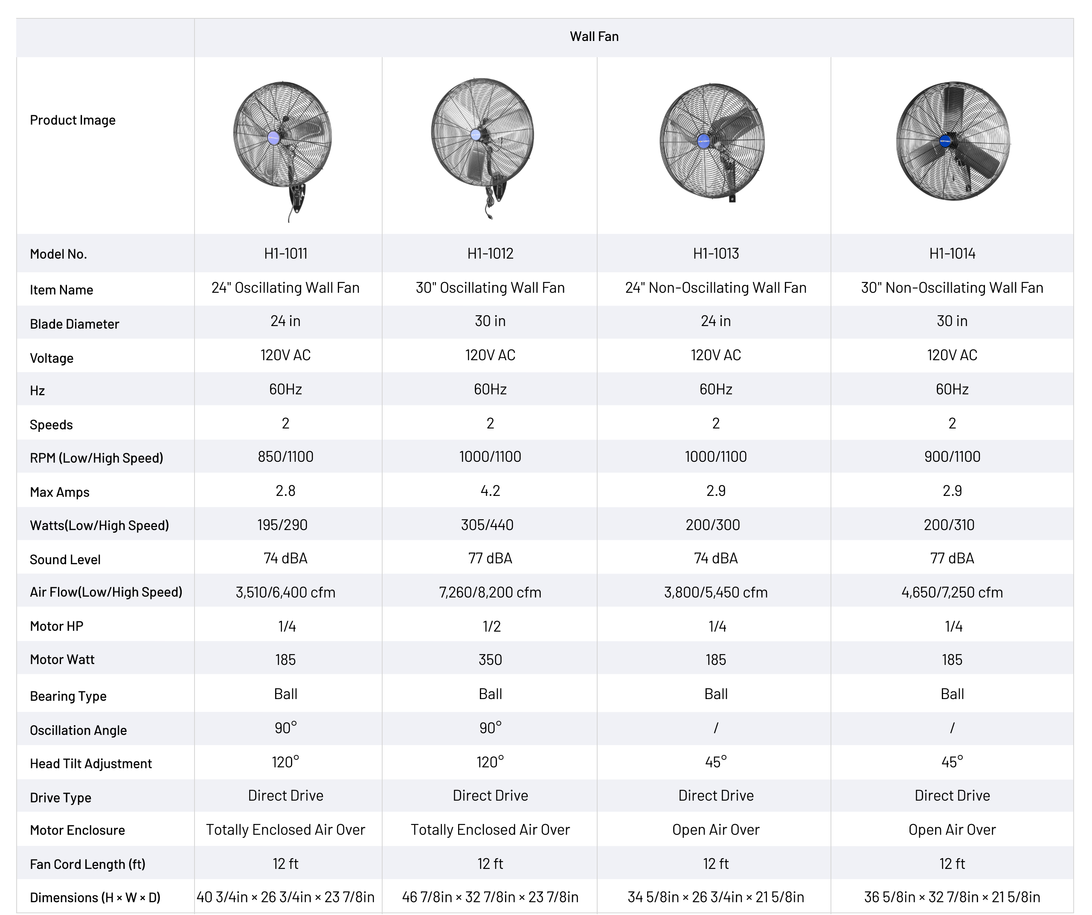
Task: Click the Air Flow(Low/High Speed) row label
Action: pyautogui.click(x=106, y=592)
